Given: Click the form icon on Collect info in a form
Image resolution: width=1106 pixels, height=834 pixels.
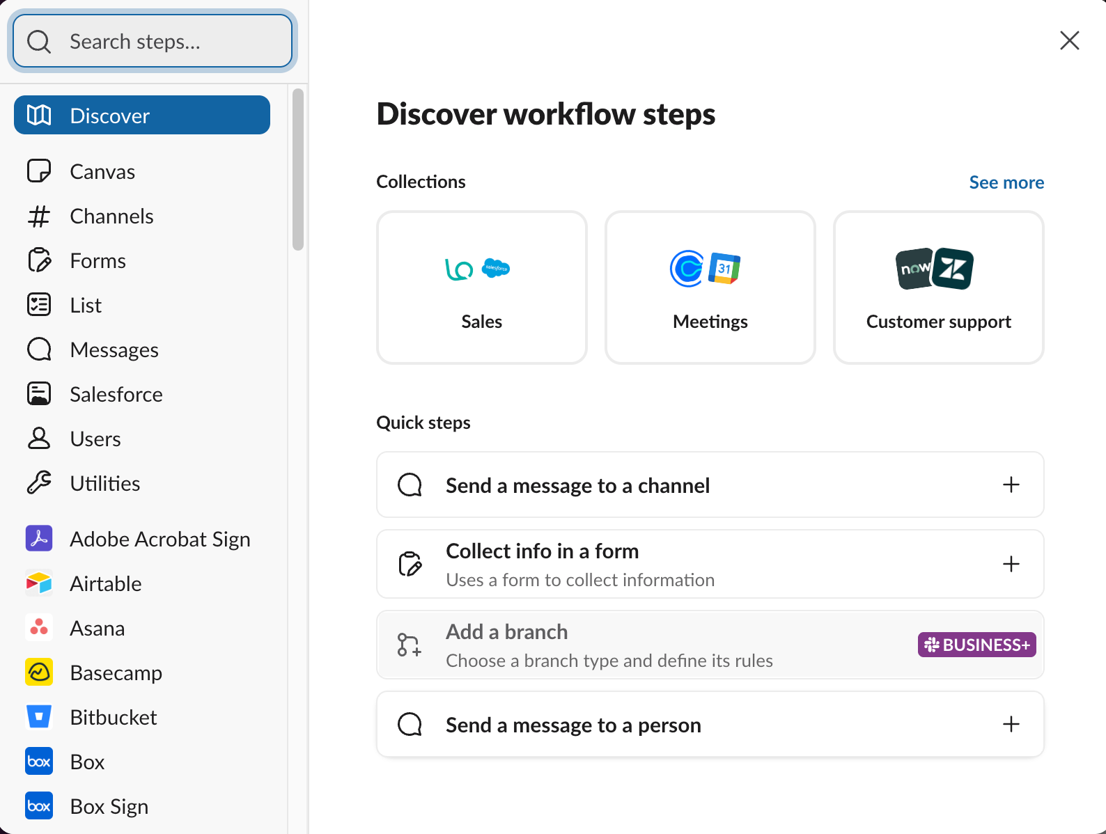Looking at the screenshot, I should click(x=410, y=564).
